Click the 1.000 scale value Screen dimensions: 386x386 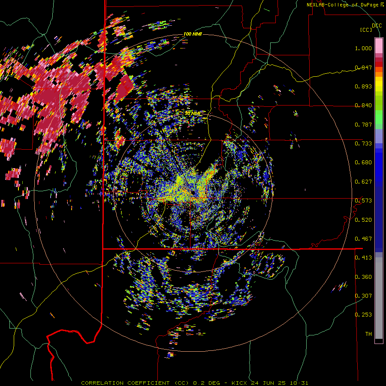(x=363, y=48)
